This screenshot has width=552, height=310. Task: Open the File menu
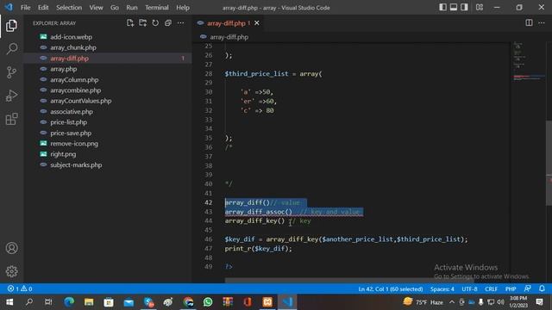tap(25, 8)
